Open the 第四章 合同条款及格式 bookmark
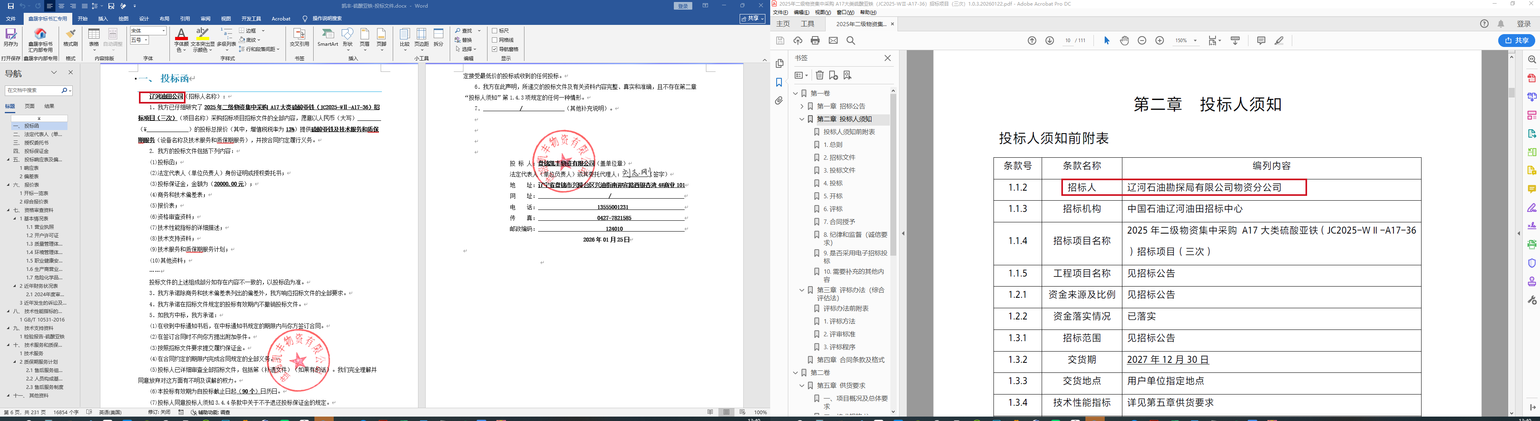 point(851,360)
